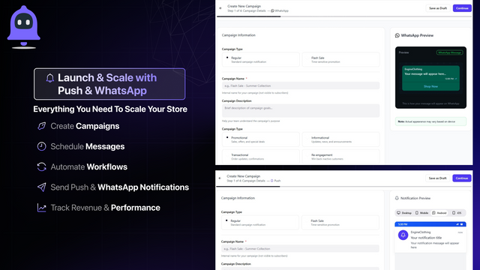Choose the Informational campaign option

pyautogui.click(x=341, y=139)
